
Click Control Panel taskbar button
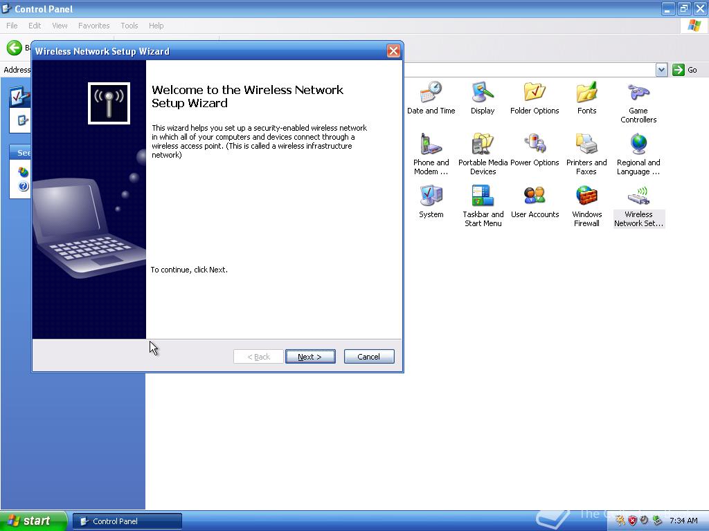(x=127, y=521)
